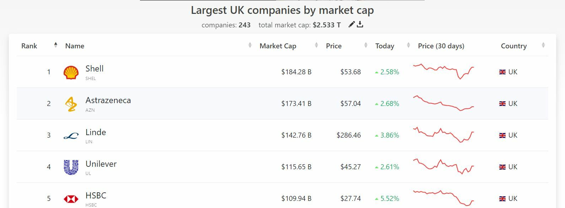Sort by Country column arrows
Viewport: 565px width, 208px height.
[543, 46]
